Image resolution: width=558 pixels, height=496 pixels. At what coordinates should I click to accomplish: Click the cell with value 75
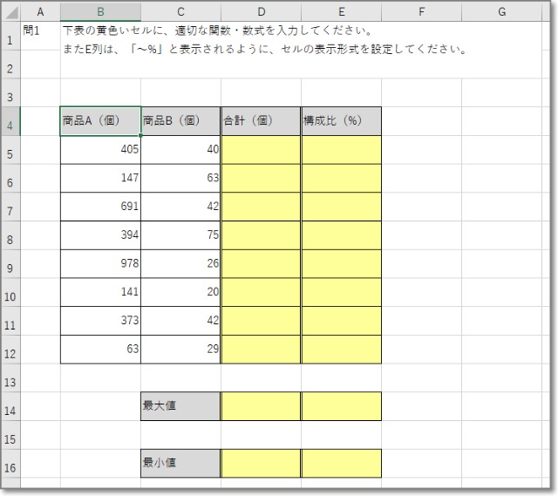pos(180,235)
